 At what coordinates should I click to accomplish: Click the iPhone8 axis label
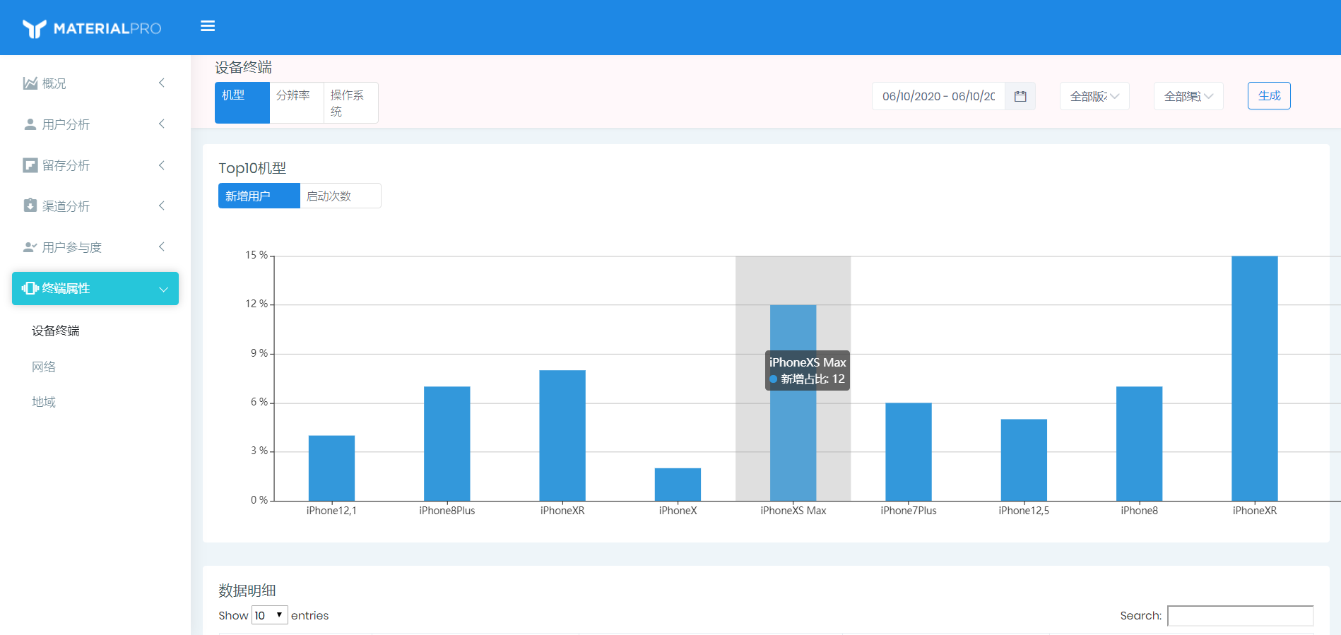coord(1139,511)
